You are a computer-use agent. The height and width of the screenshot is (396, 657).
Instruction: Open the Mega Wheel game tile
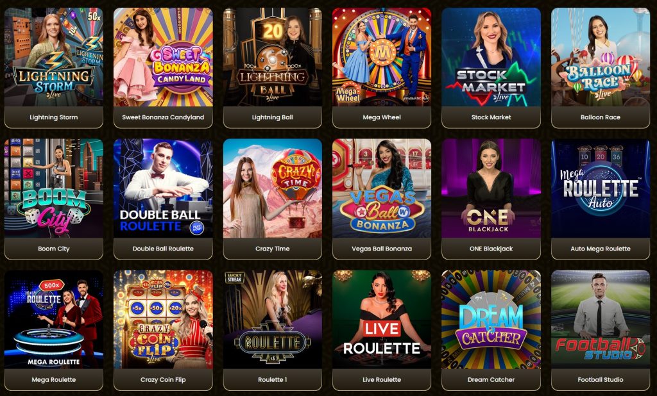[x=382, y=57]
